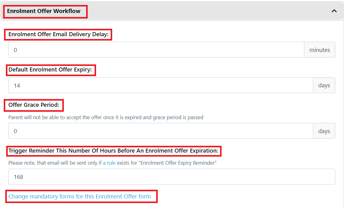Click the grace period days unit label

324,131
